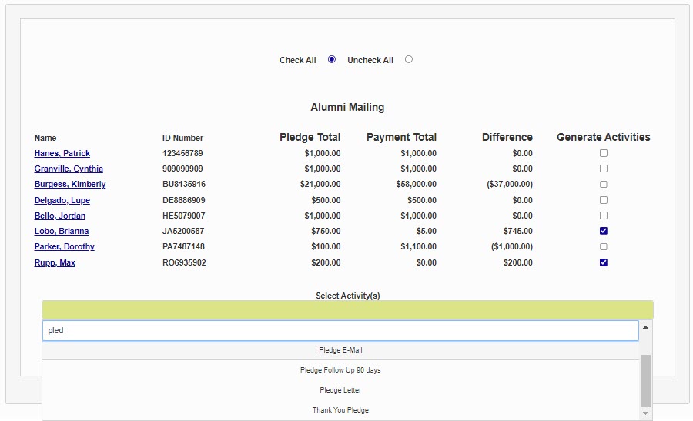Tick the Parker, Dorothy activities checkbox

[604, 247]
